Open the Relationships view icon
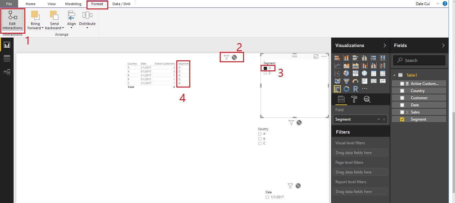Screen dimensions: 455x203 click(7, 72)
